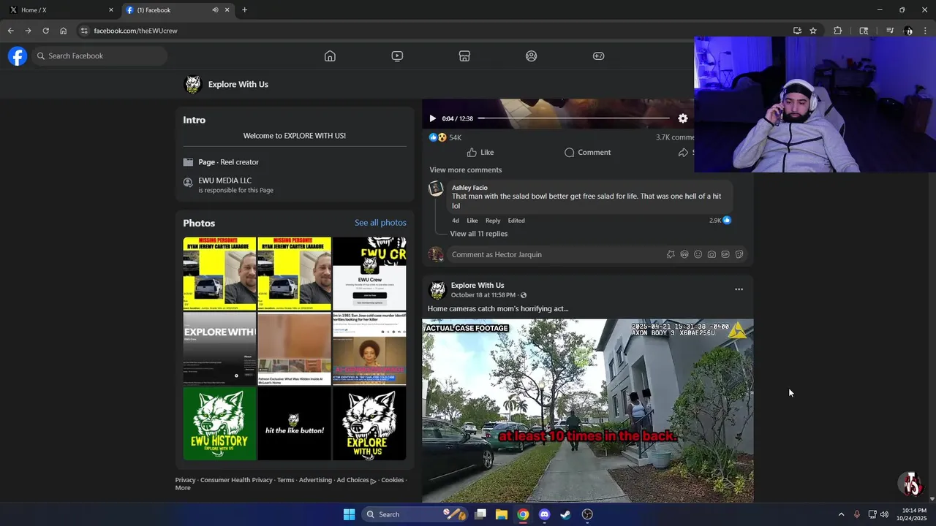This screenshot has height=526, width=936.
Task: Like Ashley Facio's comment
Action: [x=472, y=221]
